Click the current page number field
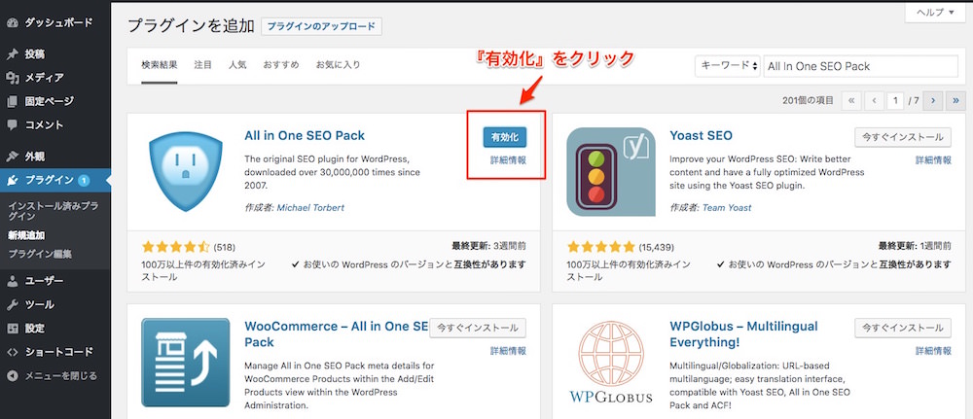The width and height of the screenshot is (973, 419). (895, 100)
